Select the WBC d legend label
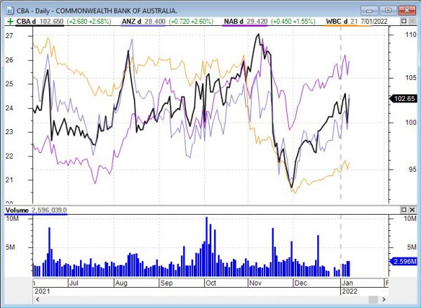The image size is (421, 308). 336,22
